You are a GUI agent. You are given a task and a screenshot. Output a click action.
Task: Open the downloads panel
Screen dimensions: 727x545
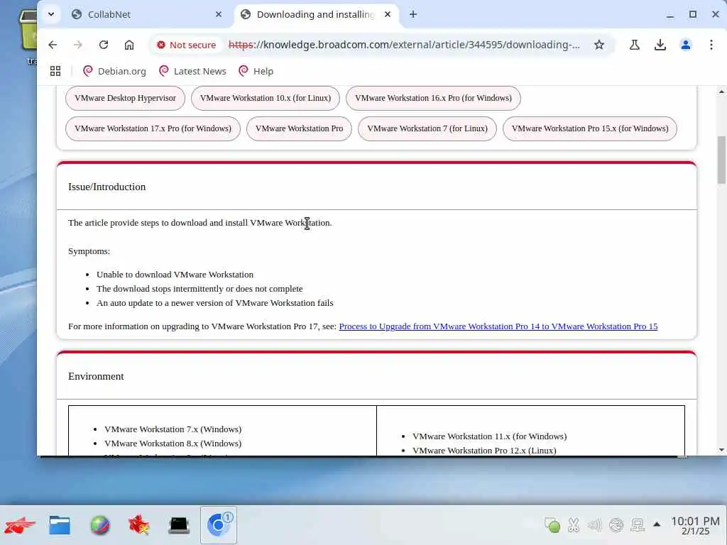660,45
